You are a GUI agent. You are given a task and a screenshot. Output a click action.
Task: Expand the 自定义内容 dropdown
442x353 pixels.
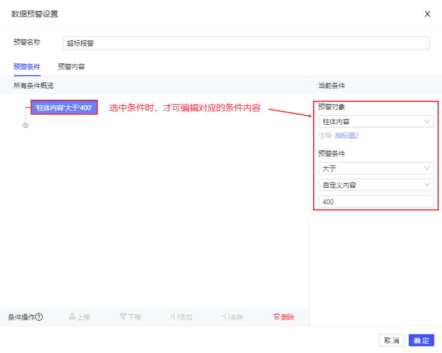[376, 185]
